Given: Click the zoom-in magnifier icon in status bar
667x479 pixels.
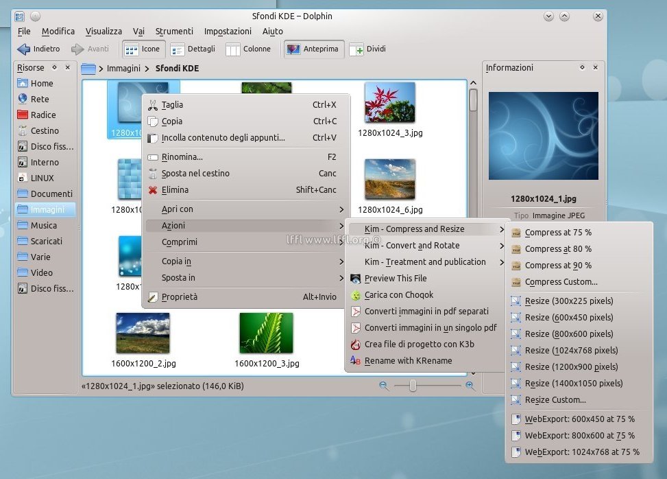Looking at the screenshot, I should [470, 386].
